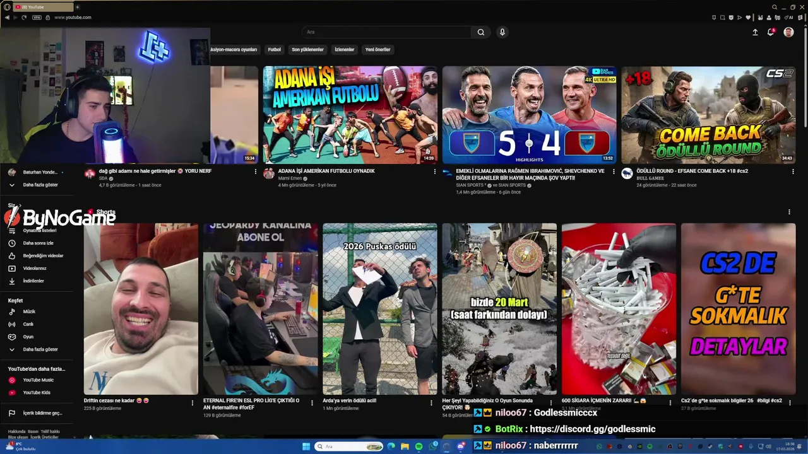Open the Windows Start button
Image resolution: width=808 pixels, height=454 pixels.
306,446
